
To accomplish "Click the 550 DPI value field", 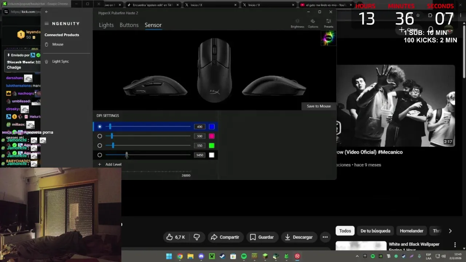I will point(200,146).
